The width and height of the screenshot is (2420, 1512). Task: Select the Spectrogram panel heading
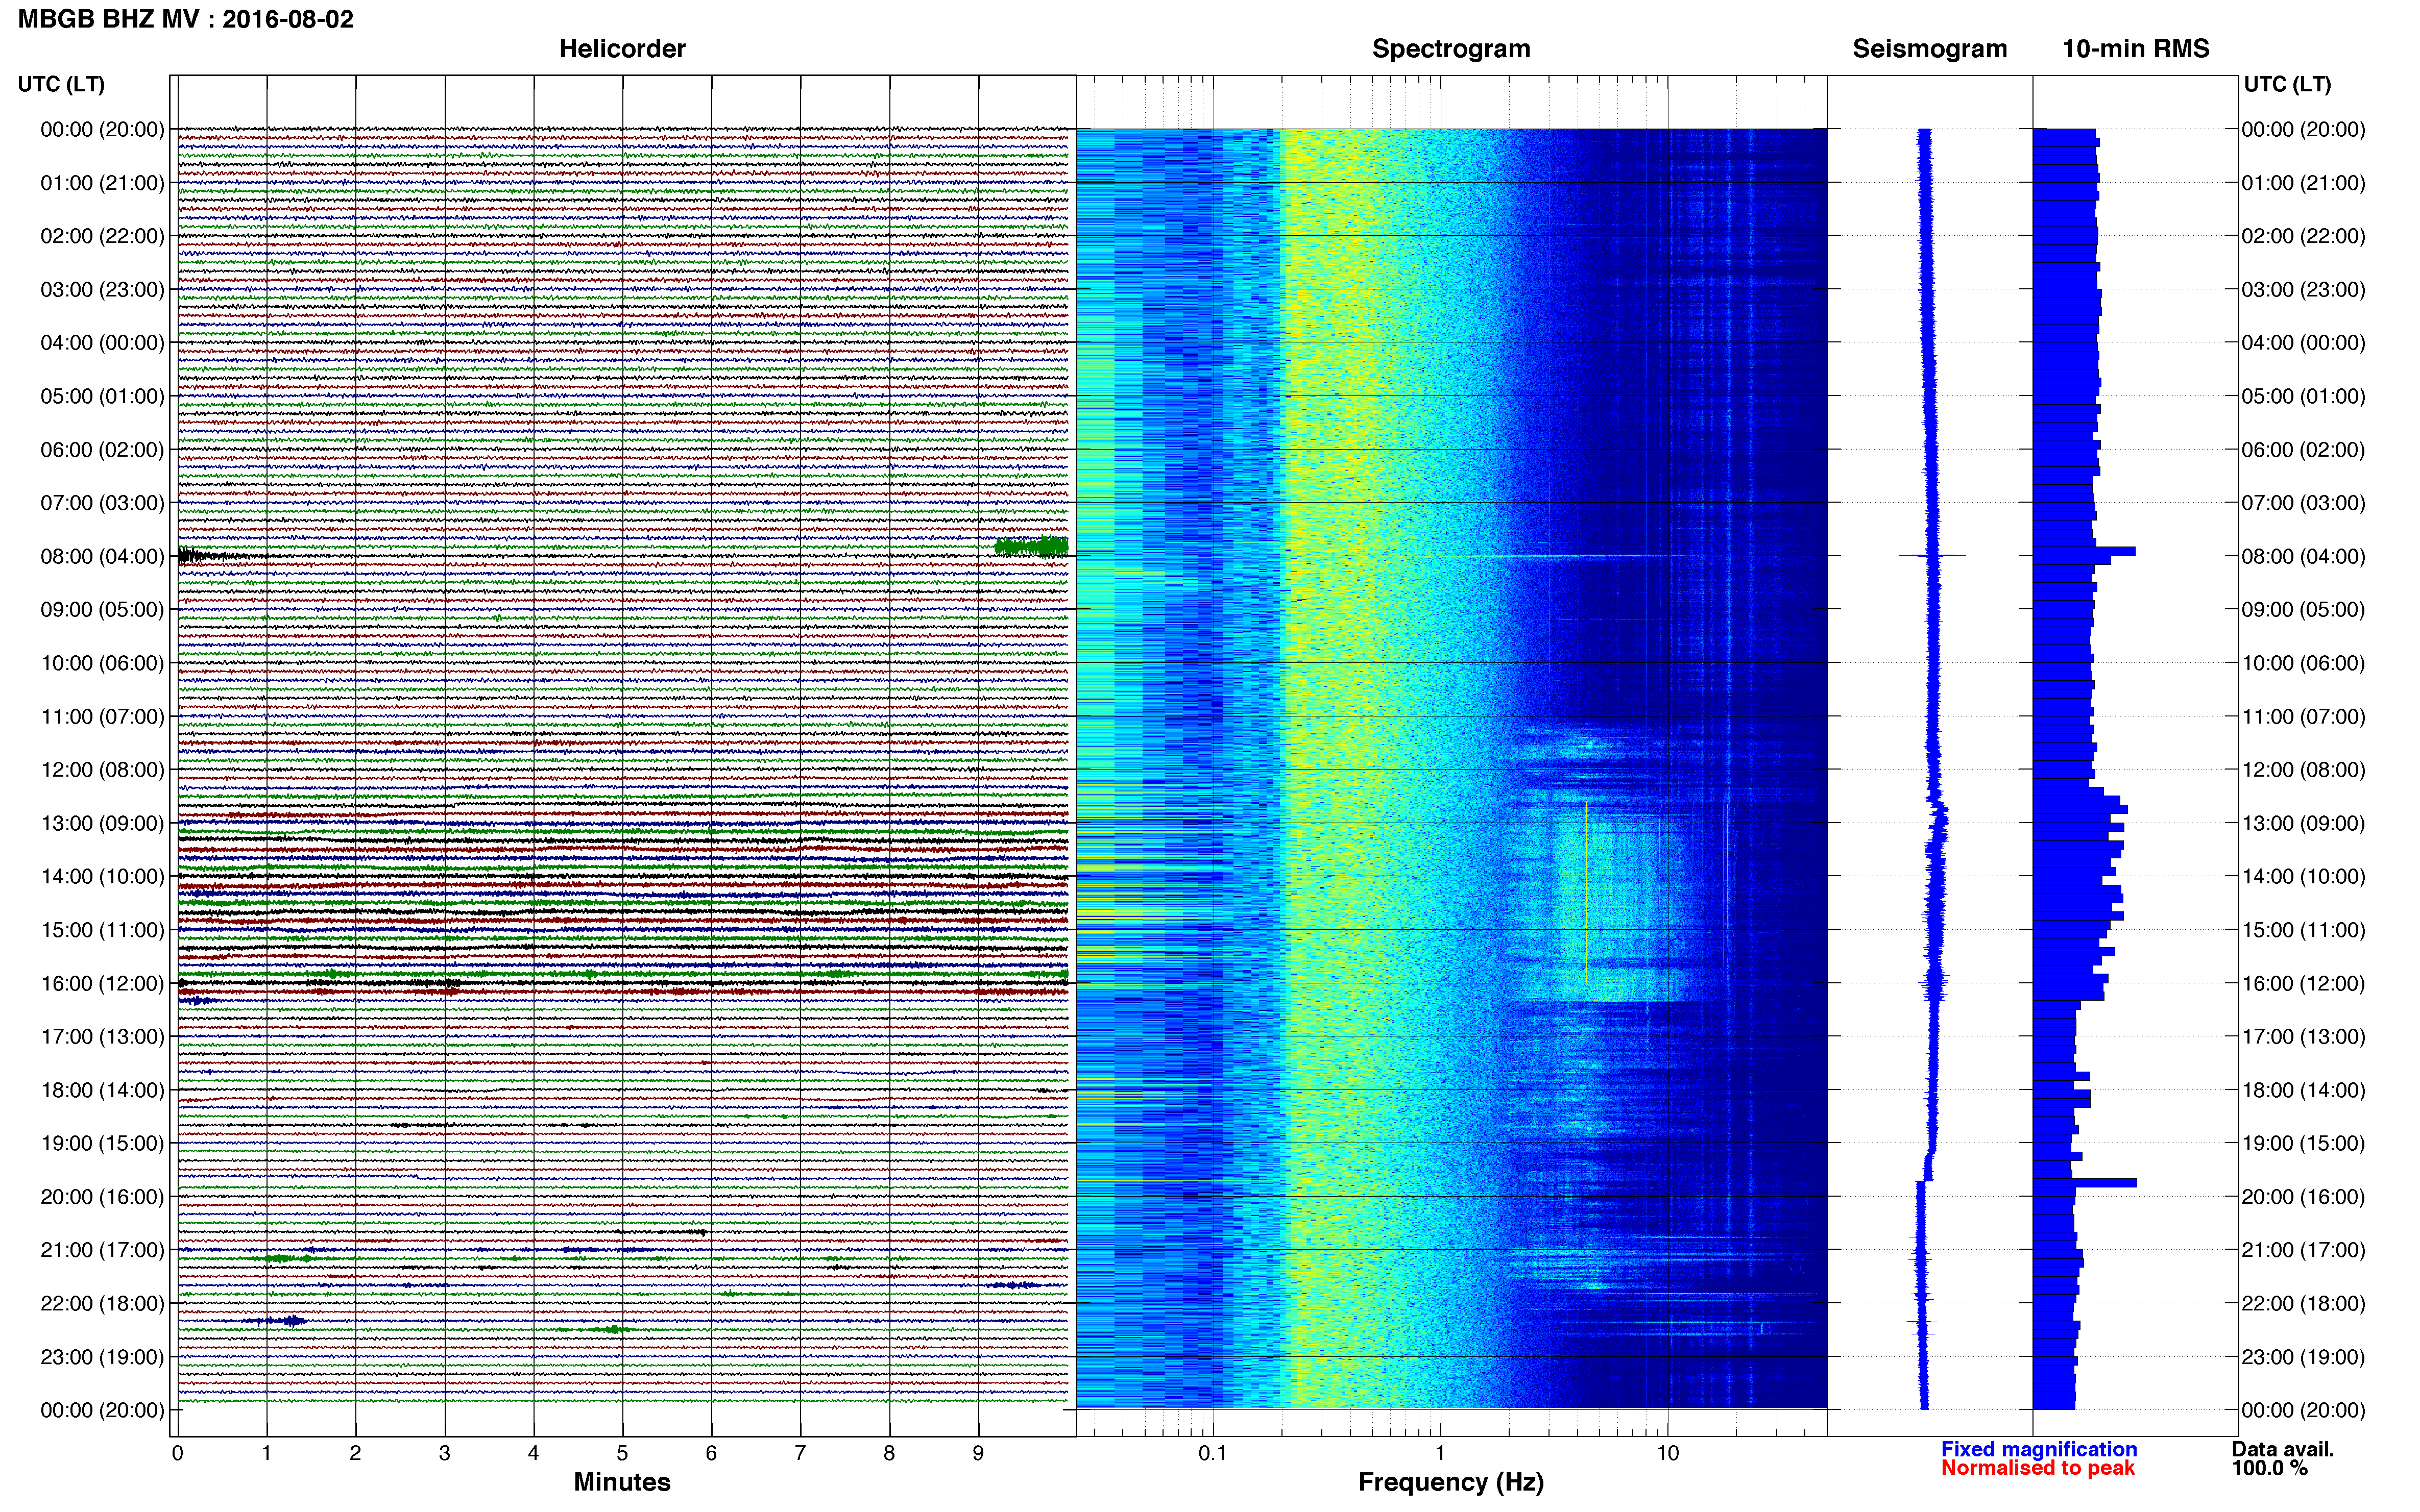(x=1450, y=49)
